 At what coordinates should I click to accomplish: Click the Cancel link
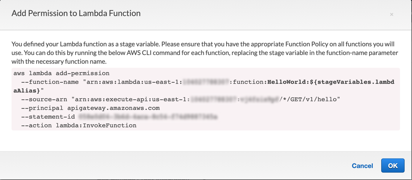tap(362, 166)
